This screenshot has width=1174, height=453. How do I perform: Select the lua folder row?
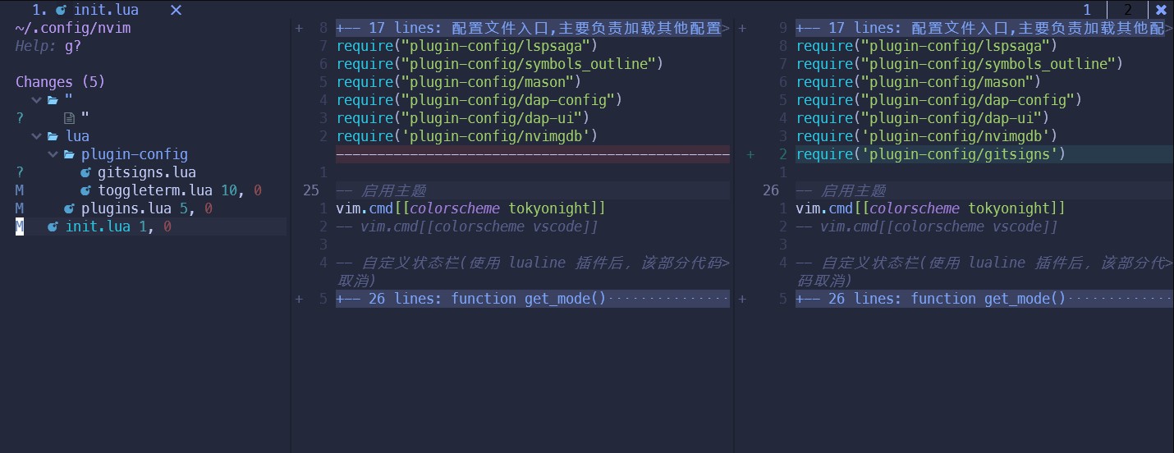coord(77,136)
